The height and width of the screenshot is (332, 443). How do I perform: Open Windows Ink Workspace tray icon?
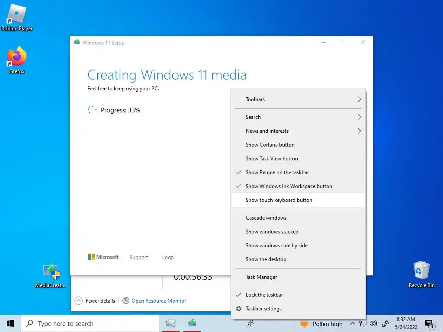pos(385,323)
